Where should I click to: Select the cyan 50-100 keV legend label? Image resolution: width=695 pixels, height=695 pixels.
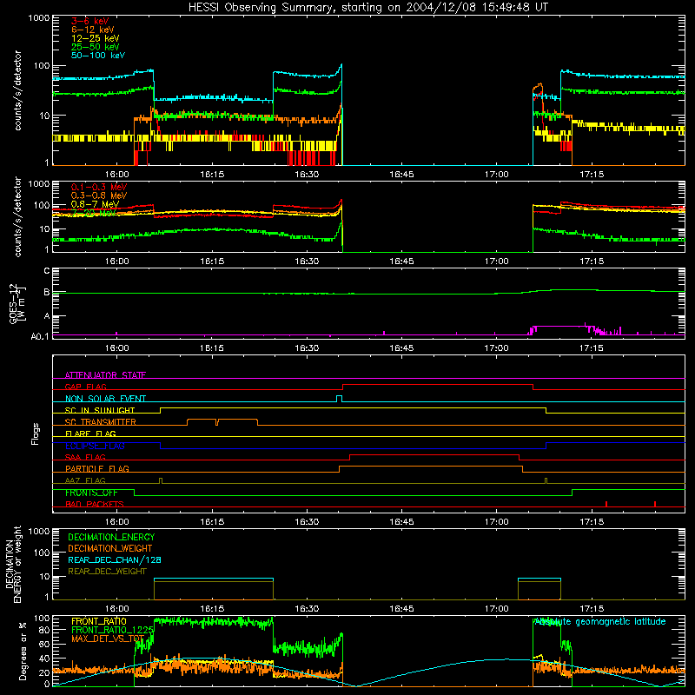point(98,56)
